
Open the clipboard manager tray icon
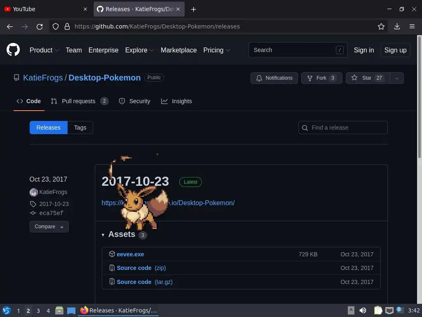click(378, 310)
